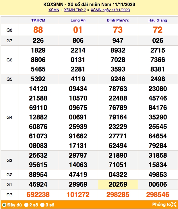Click G6 number 1829

click(38, 50)
